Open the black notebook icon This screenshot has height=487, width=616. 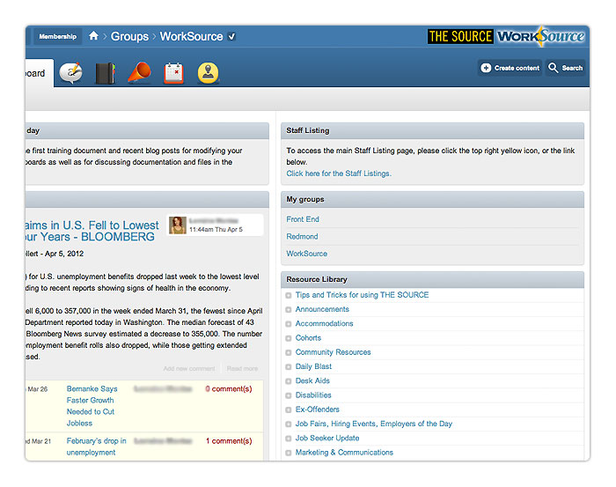pos(106,73)
